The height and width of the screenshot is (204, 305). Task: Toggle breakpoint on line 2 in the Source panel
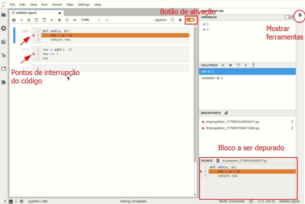201,171
